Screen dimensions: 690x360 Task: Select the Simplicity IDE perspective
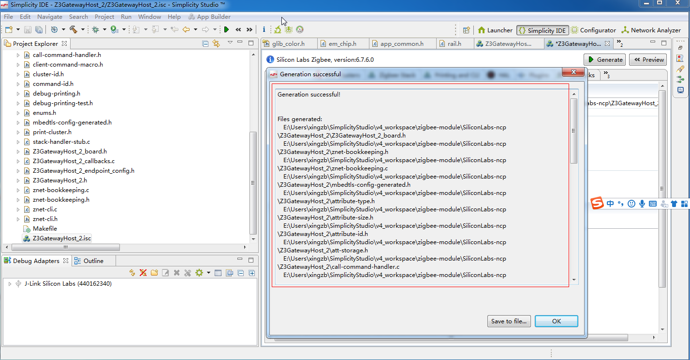pyautogui.click(x=542, y=30)
